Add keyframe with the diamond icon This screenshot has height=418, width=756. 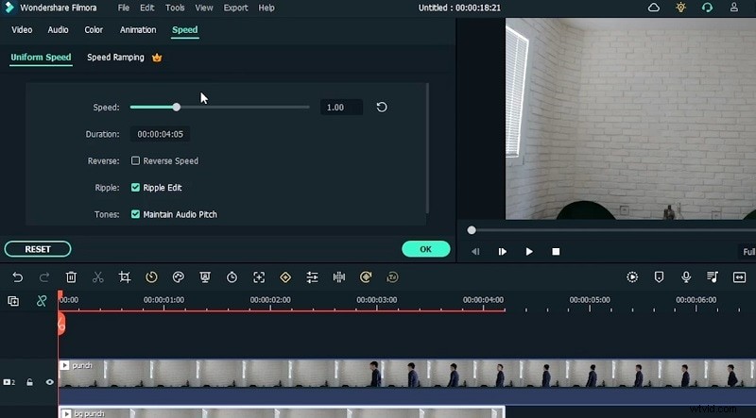pos(285,276)
